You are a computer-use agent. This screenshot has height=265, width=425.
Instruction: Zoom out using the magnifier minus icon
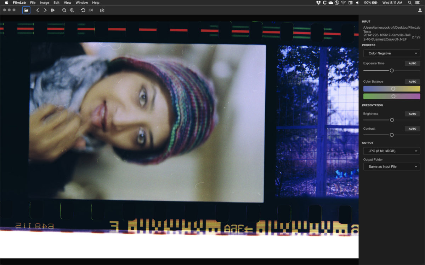point(64,10)
